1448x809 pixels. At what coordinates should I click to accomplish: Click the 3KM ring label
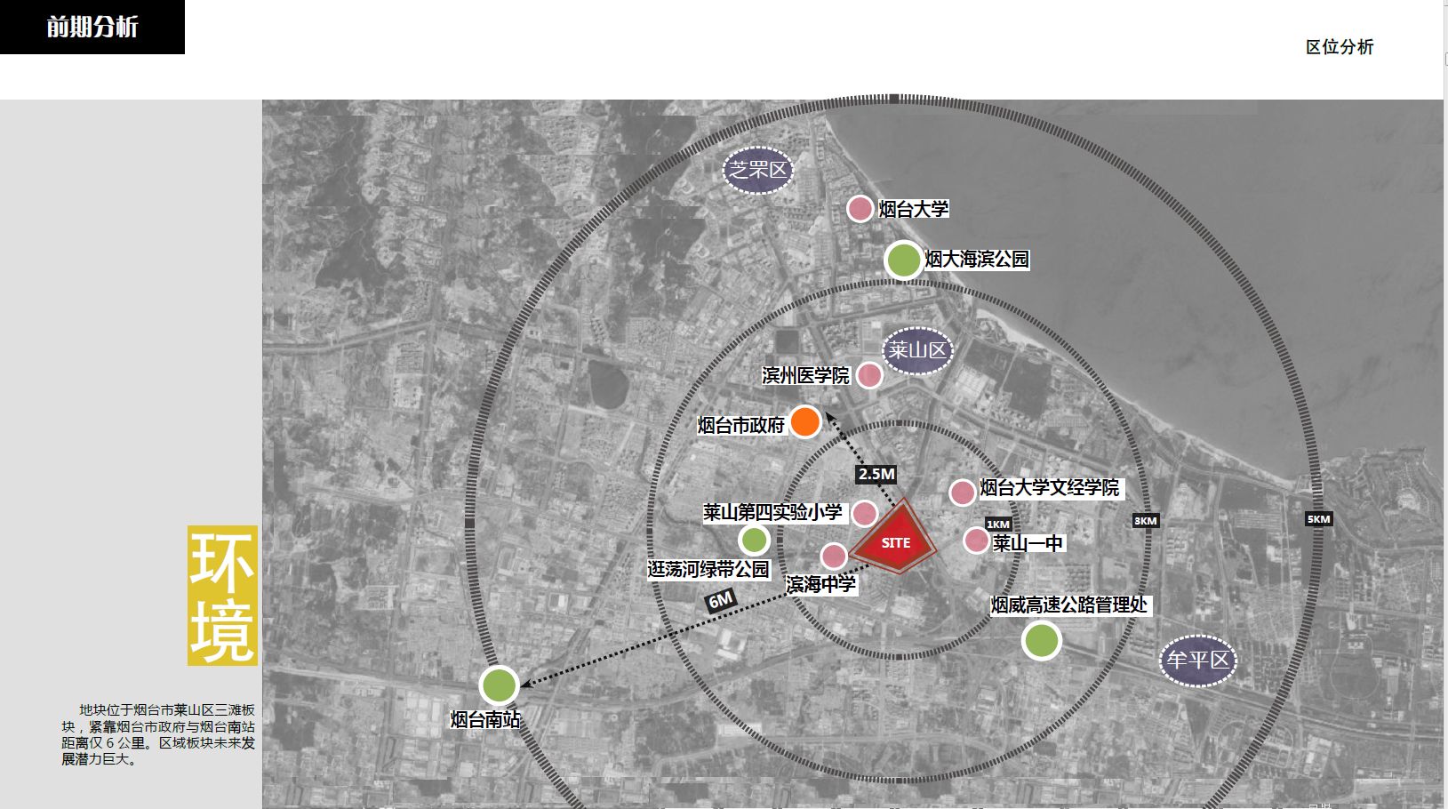tap(1146, 521)
